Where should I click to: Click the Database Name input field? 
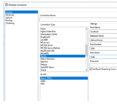click(x=103, y=40)
